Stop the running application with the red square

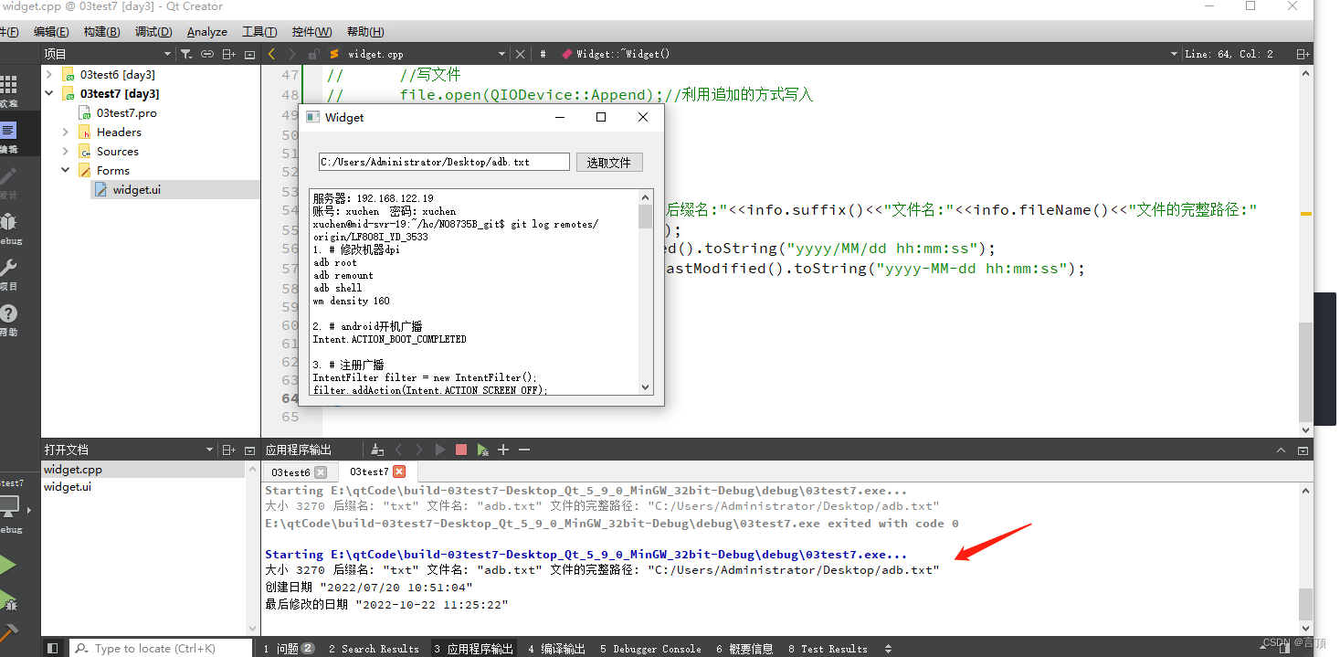(x=461, y=450)
